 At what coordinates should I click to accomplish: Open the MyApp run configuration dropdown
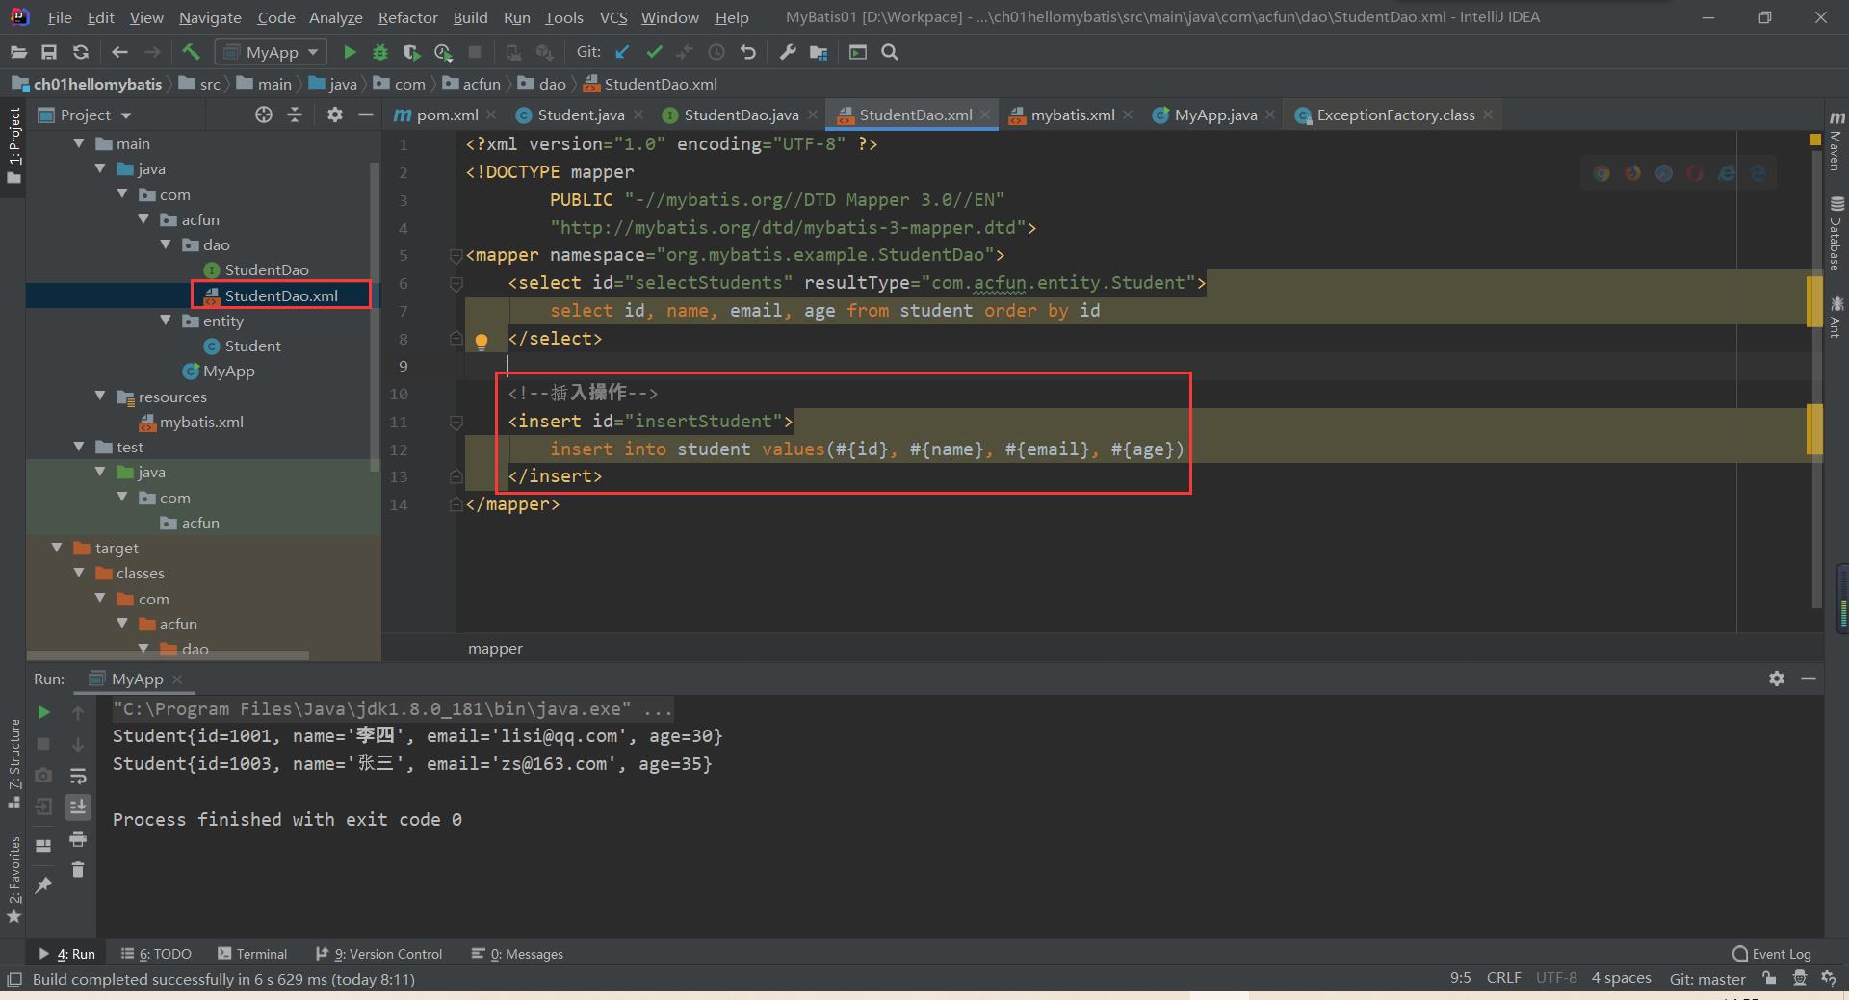[272, 52]
